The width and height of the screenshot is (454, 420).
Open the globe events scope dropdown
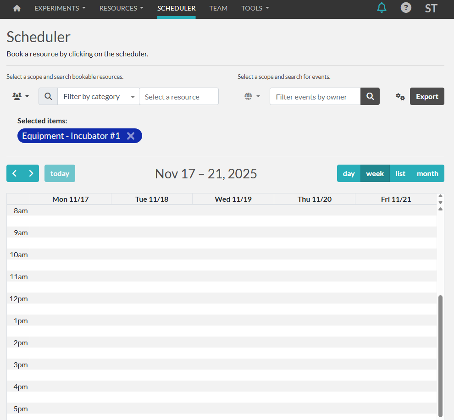point(252,97)
